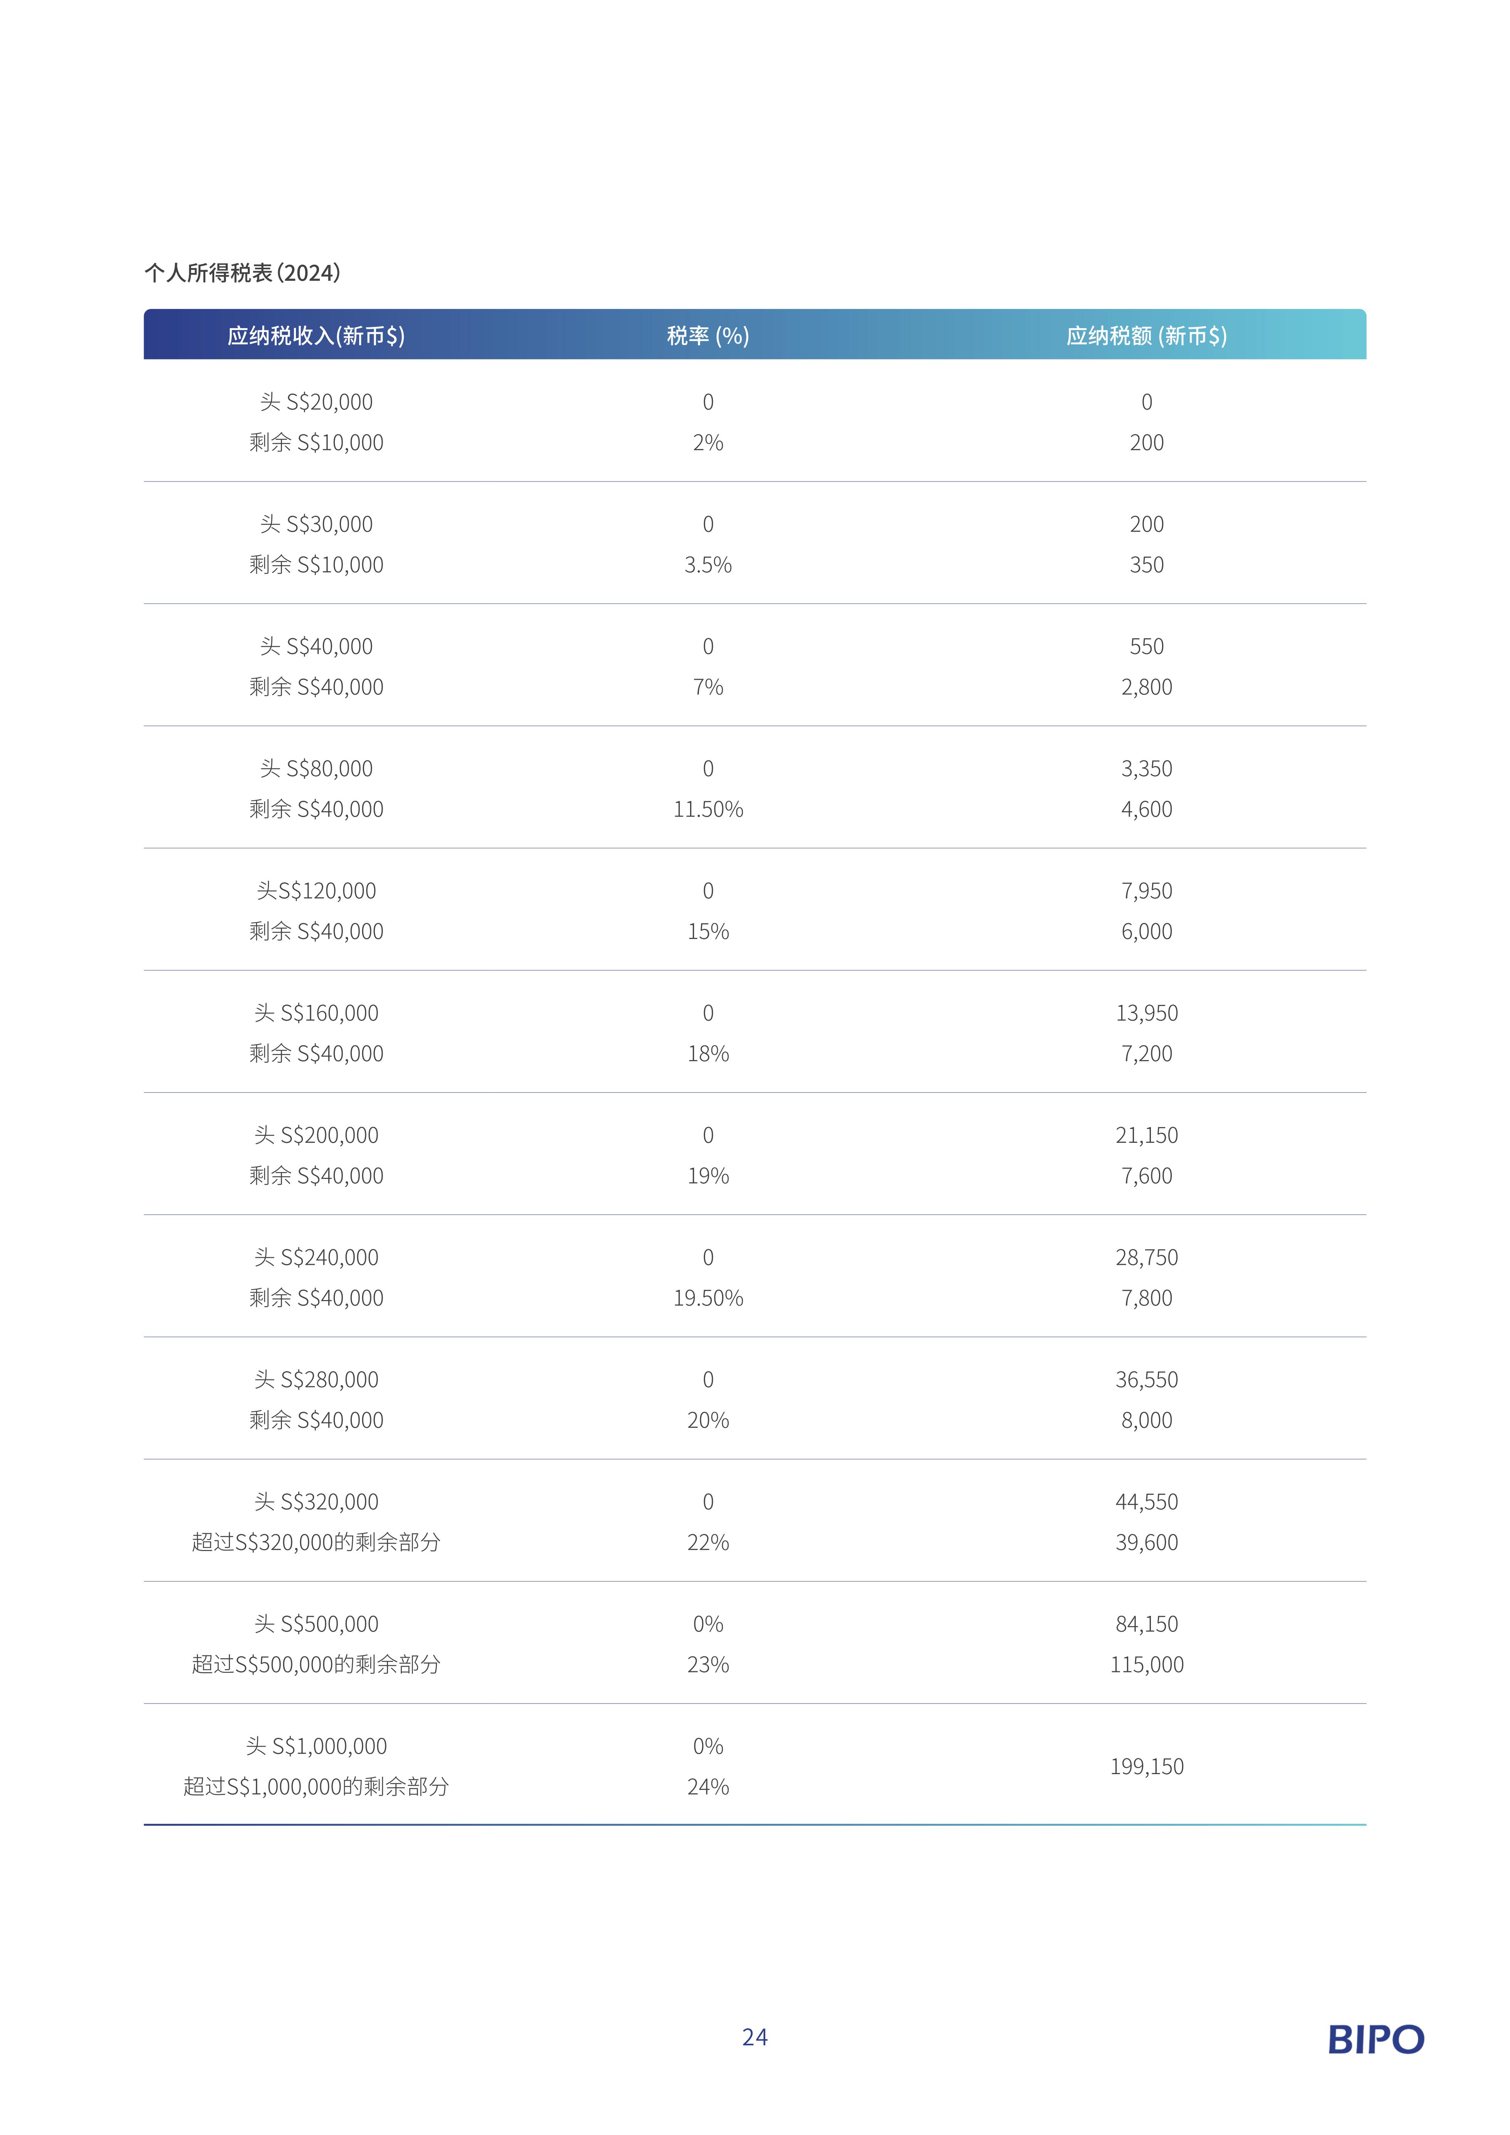The image size is (1510, 2135).
Task: Select the 头 S$20,000 cell
Action: (316, 402)
